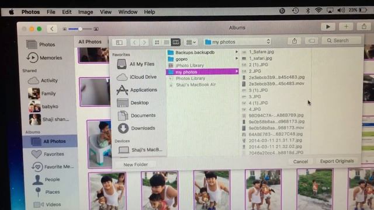Open the Image menu
This screenshot has height=210, width=374.
(x=86, y=12)
